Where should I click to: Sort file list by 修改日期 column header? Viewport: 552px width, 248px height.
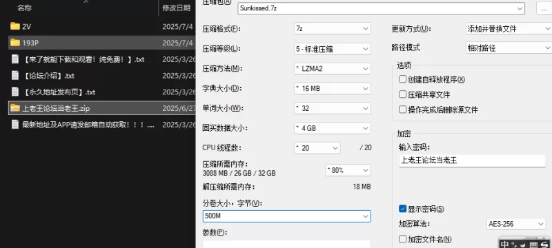point(177,8)
